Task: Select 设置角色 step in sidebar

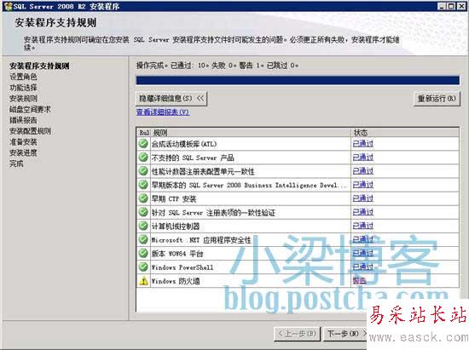Action: (x=23, y=77)
